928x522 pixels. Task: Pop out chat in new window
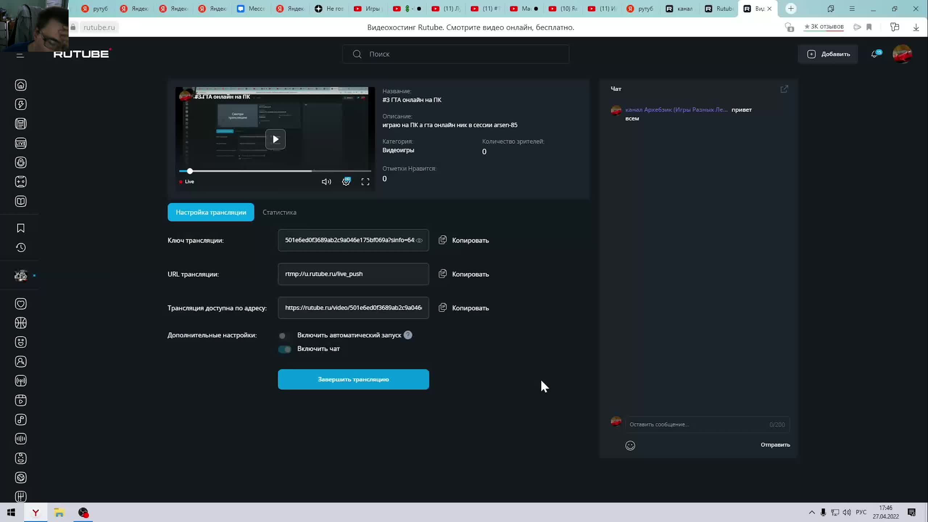(784, 89)
